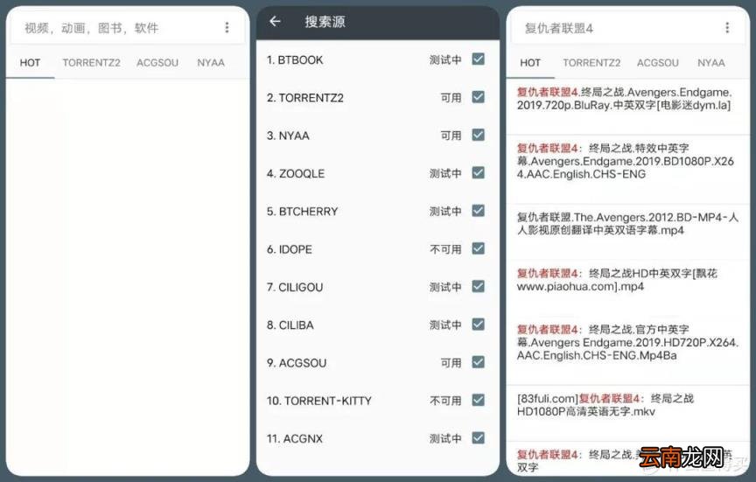
Task: Uncheck IDOPE source checkbox
Action: coord(479,248)
